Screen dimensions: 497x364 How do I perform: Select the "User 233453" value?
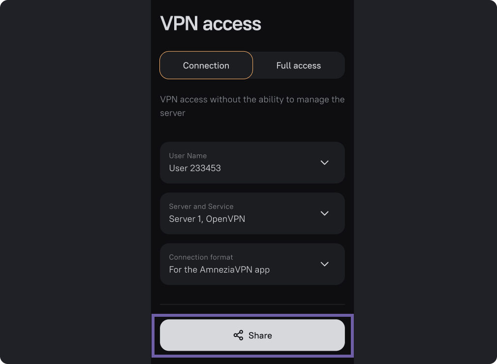coord(195,168)
